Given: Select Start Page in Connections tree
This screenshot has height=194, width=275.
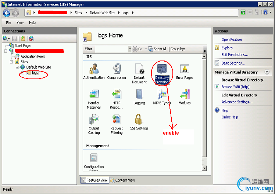Looking at the screenshot, I should pyautogui.click(x=22, y=45).
